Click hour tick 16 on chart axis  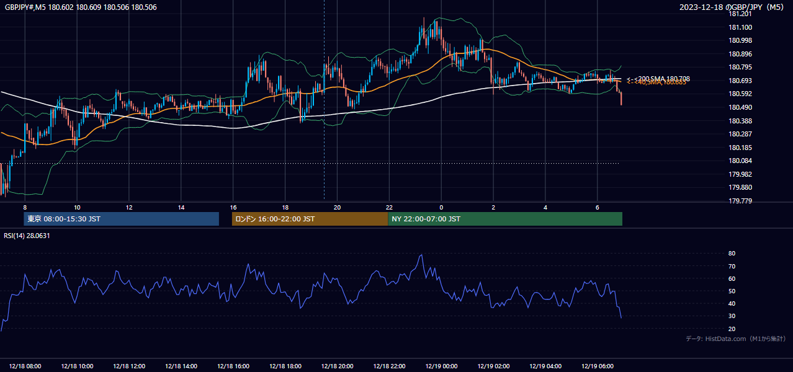[x=233, y=207]
